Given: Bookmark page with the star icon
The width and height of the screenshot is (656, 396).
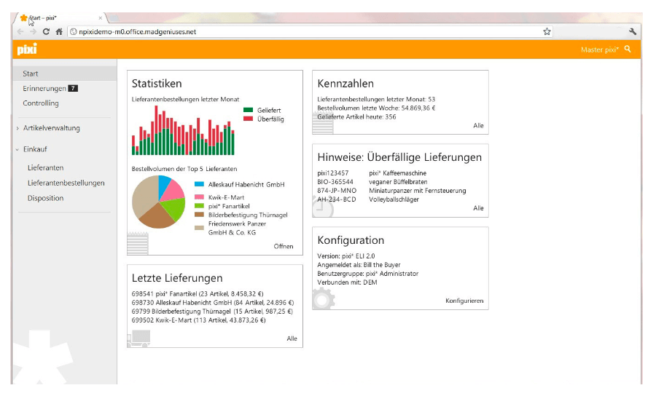Looking at the screenshot, I should pos(547,32).
